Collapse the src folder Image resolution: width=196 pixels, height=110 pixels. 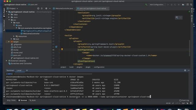click(9, 20)
